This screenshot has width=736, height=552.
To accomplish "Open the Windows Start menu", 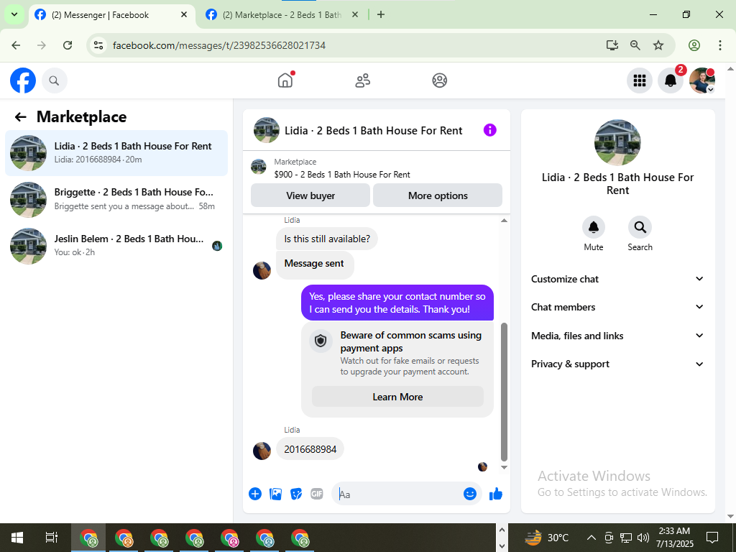I will click(x=17, y=538).
